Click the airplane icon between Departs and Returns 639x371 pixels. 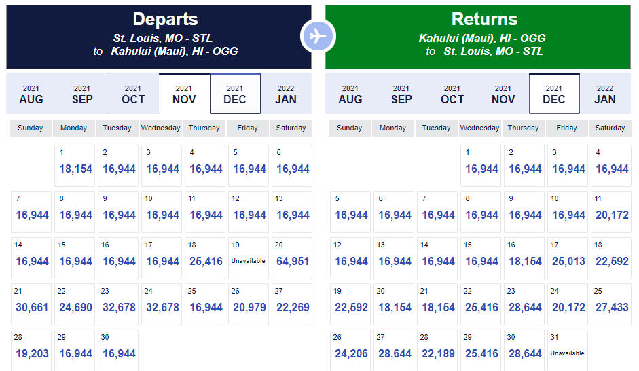(318, 36)
